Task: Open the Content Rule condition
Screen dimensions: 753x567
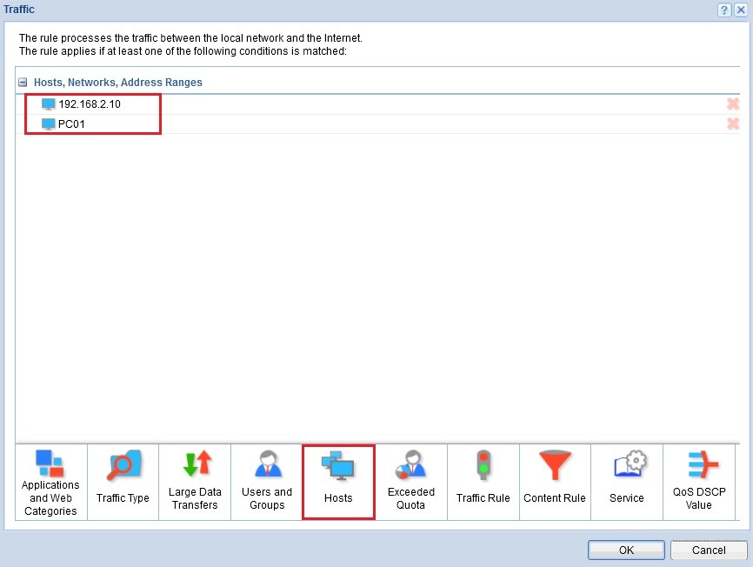Action: point(554,482)
